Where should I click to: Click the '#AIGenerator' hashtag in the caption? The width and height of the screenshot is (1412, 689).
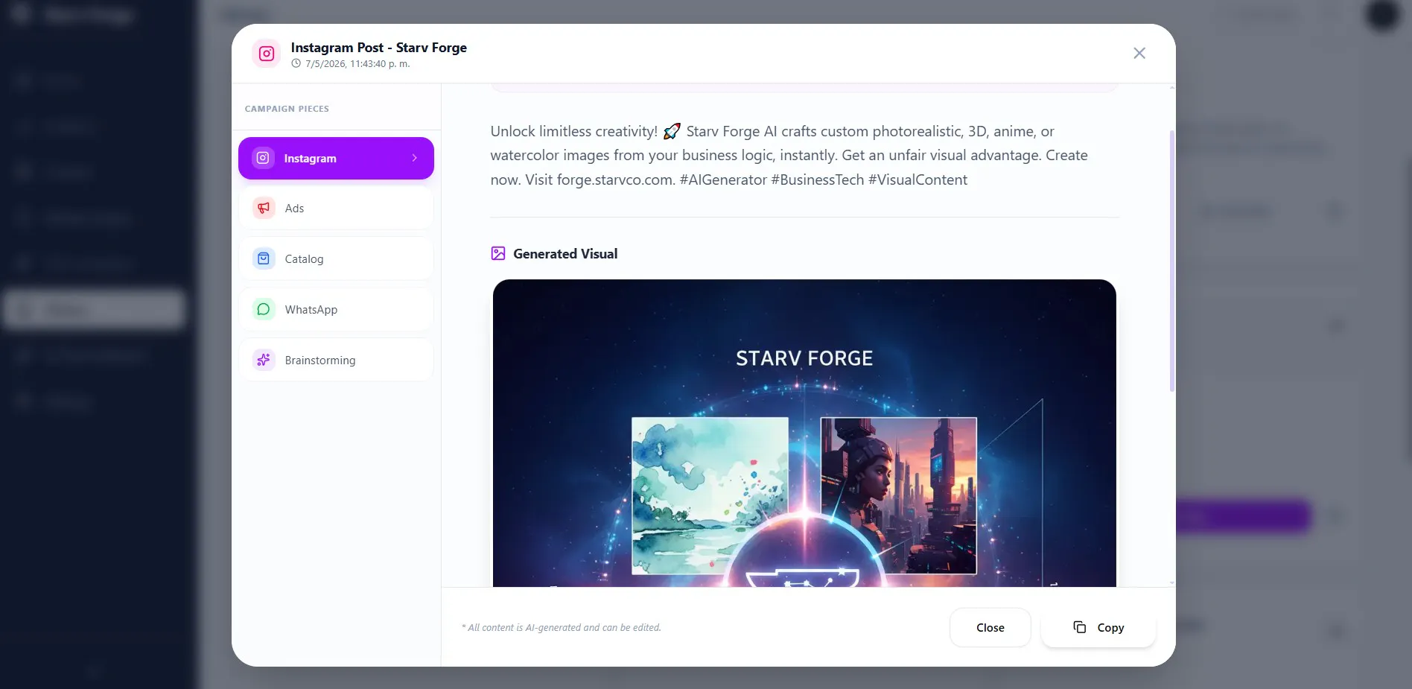point(723,180)
